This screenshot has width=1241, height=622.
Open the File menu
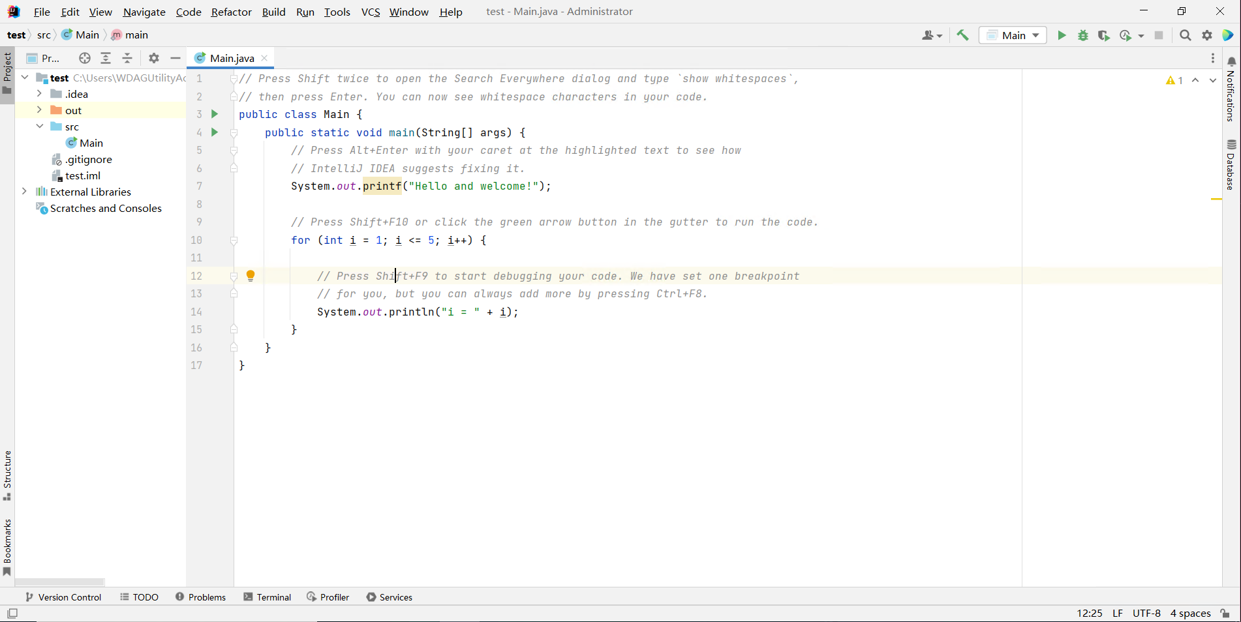pyautogui.click(x=42, y=12)
